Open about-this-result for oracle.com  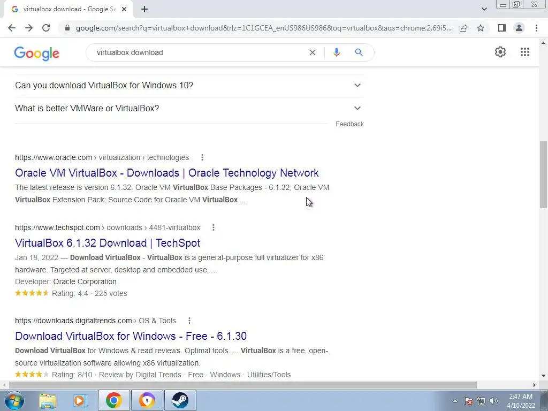point(202,157)
